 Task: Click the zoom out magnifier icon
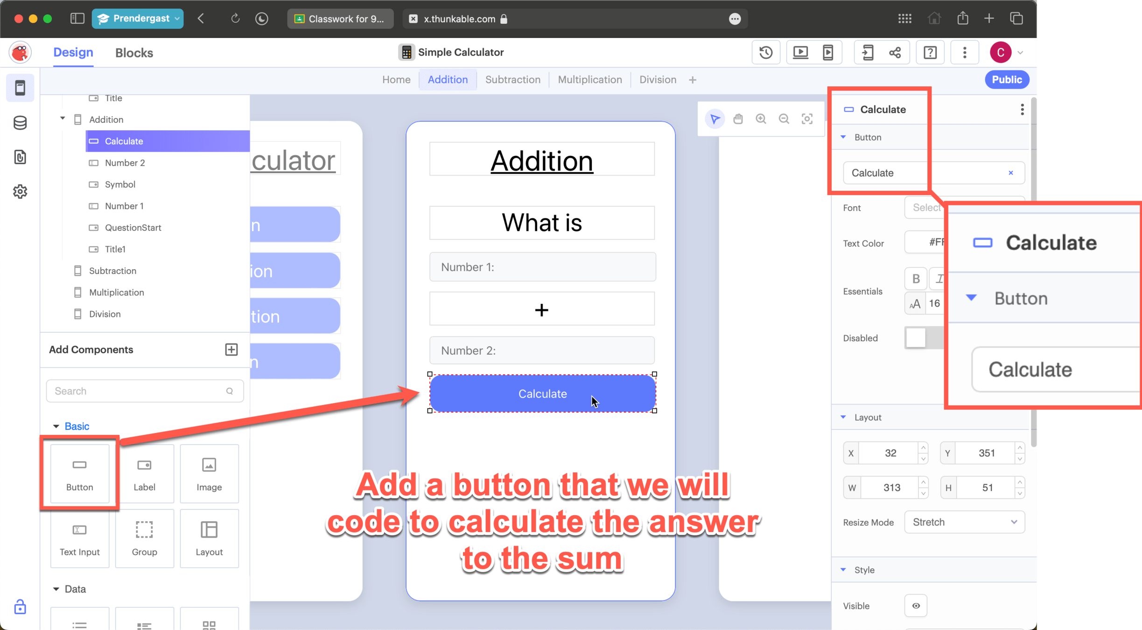tap(784, 119)
